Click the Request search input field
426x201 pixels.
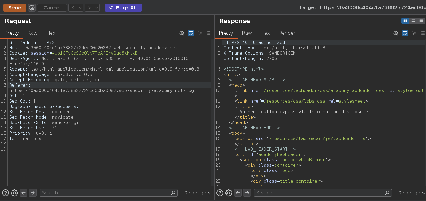[x=109, y=193]
